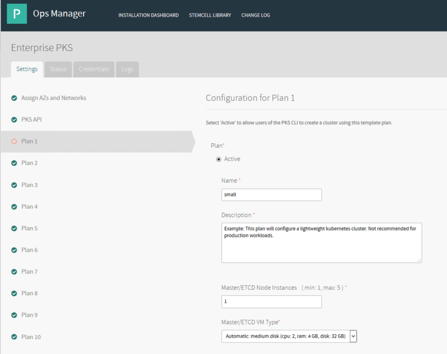This screenshot has width=447, height=354.
Task: Click the green checkmark icon beside Plan 10
Action: pos(14,337)
